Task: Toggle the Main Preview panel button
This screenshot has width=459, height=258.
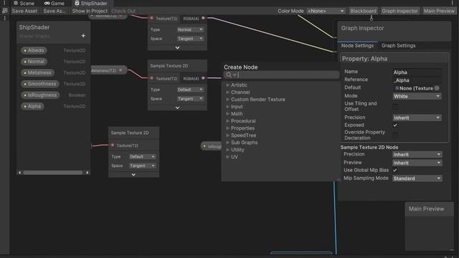Action: 439,11
